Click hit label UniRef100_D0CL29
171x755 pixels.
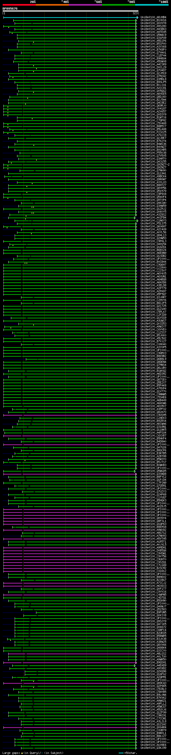[x=153, y=67]
